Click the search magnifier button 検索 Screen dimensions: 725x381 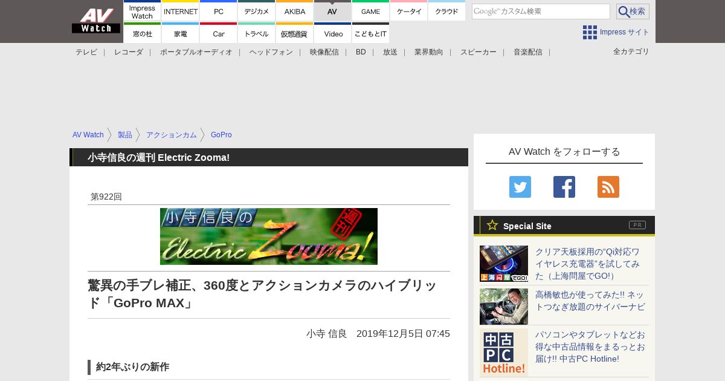633,11
